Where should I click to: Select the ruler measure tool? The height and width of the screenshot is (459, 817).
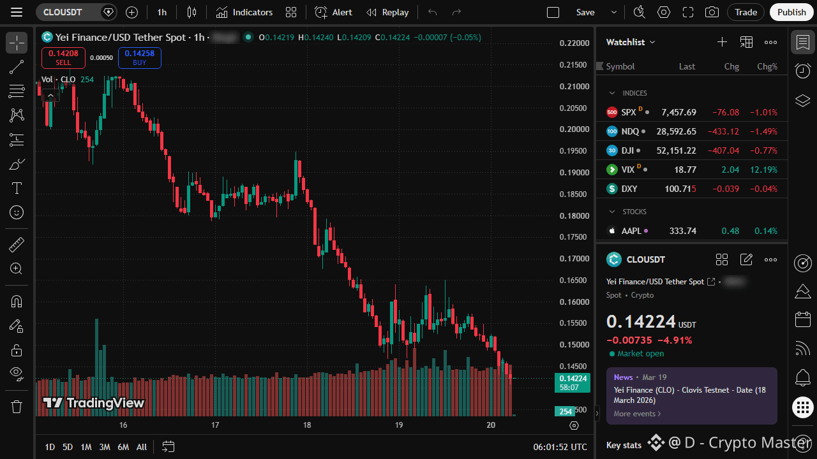tap(17, 244)
